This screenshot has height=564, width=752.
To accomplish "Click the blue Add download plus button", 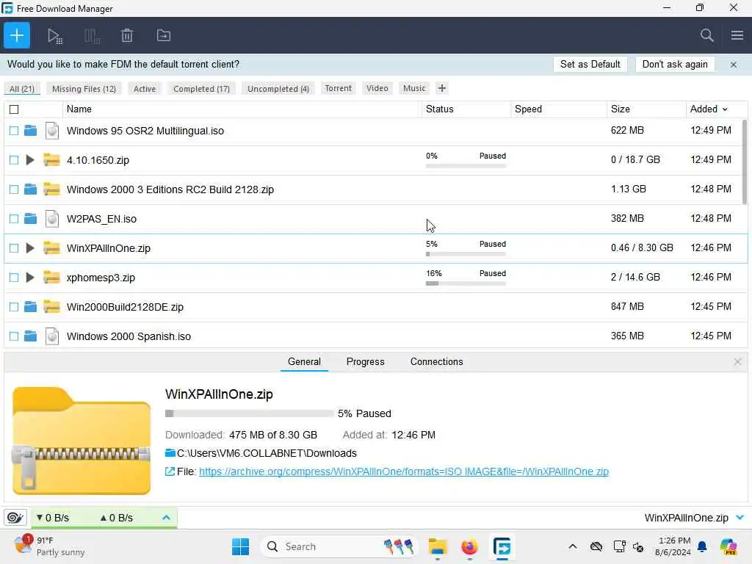I will tap(17, 35).
